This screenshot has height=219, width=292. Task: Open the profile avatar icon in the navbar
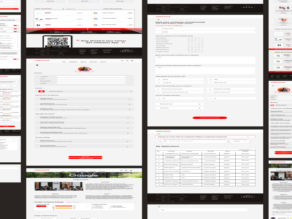[132, 61]
